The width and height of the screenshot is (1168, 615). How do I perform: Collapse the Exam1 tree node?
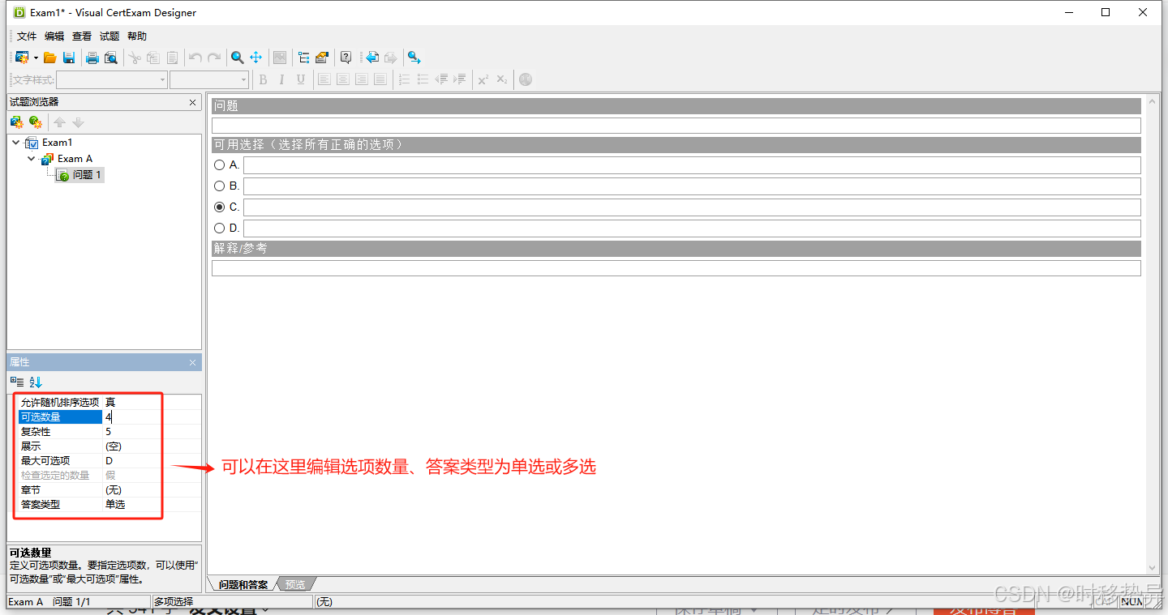pos(16,143)
